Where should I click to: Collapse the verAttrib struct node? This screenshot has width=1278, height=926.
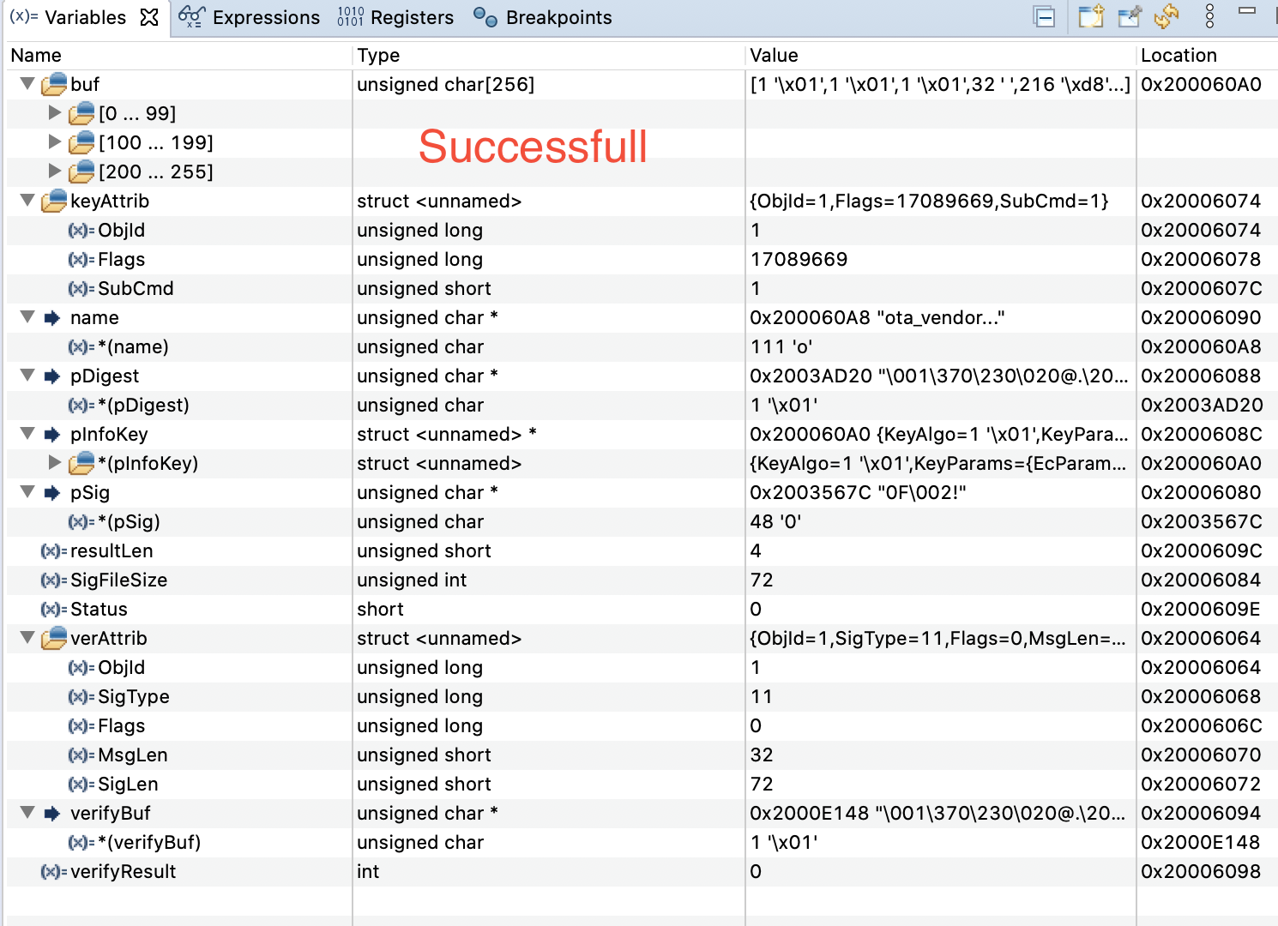click(x=27, y=638)
